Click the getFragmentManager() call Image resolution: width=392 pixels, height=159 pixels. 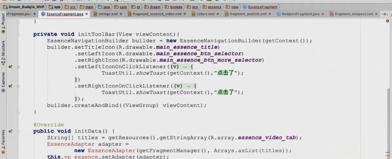point(173,151)
